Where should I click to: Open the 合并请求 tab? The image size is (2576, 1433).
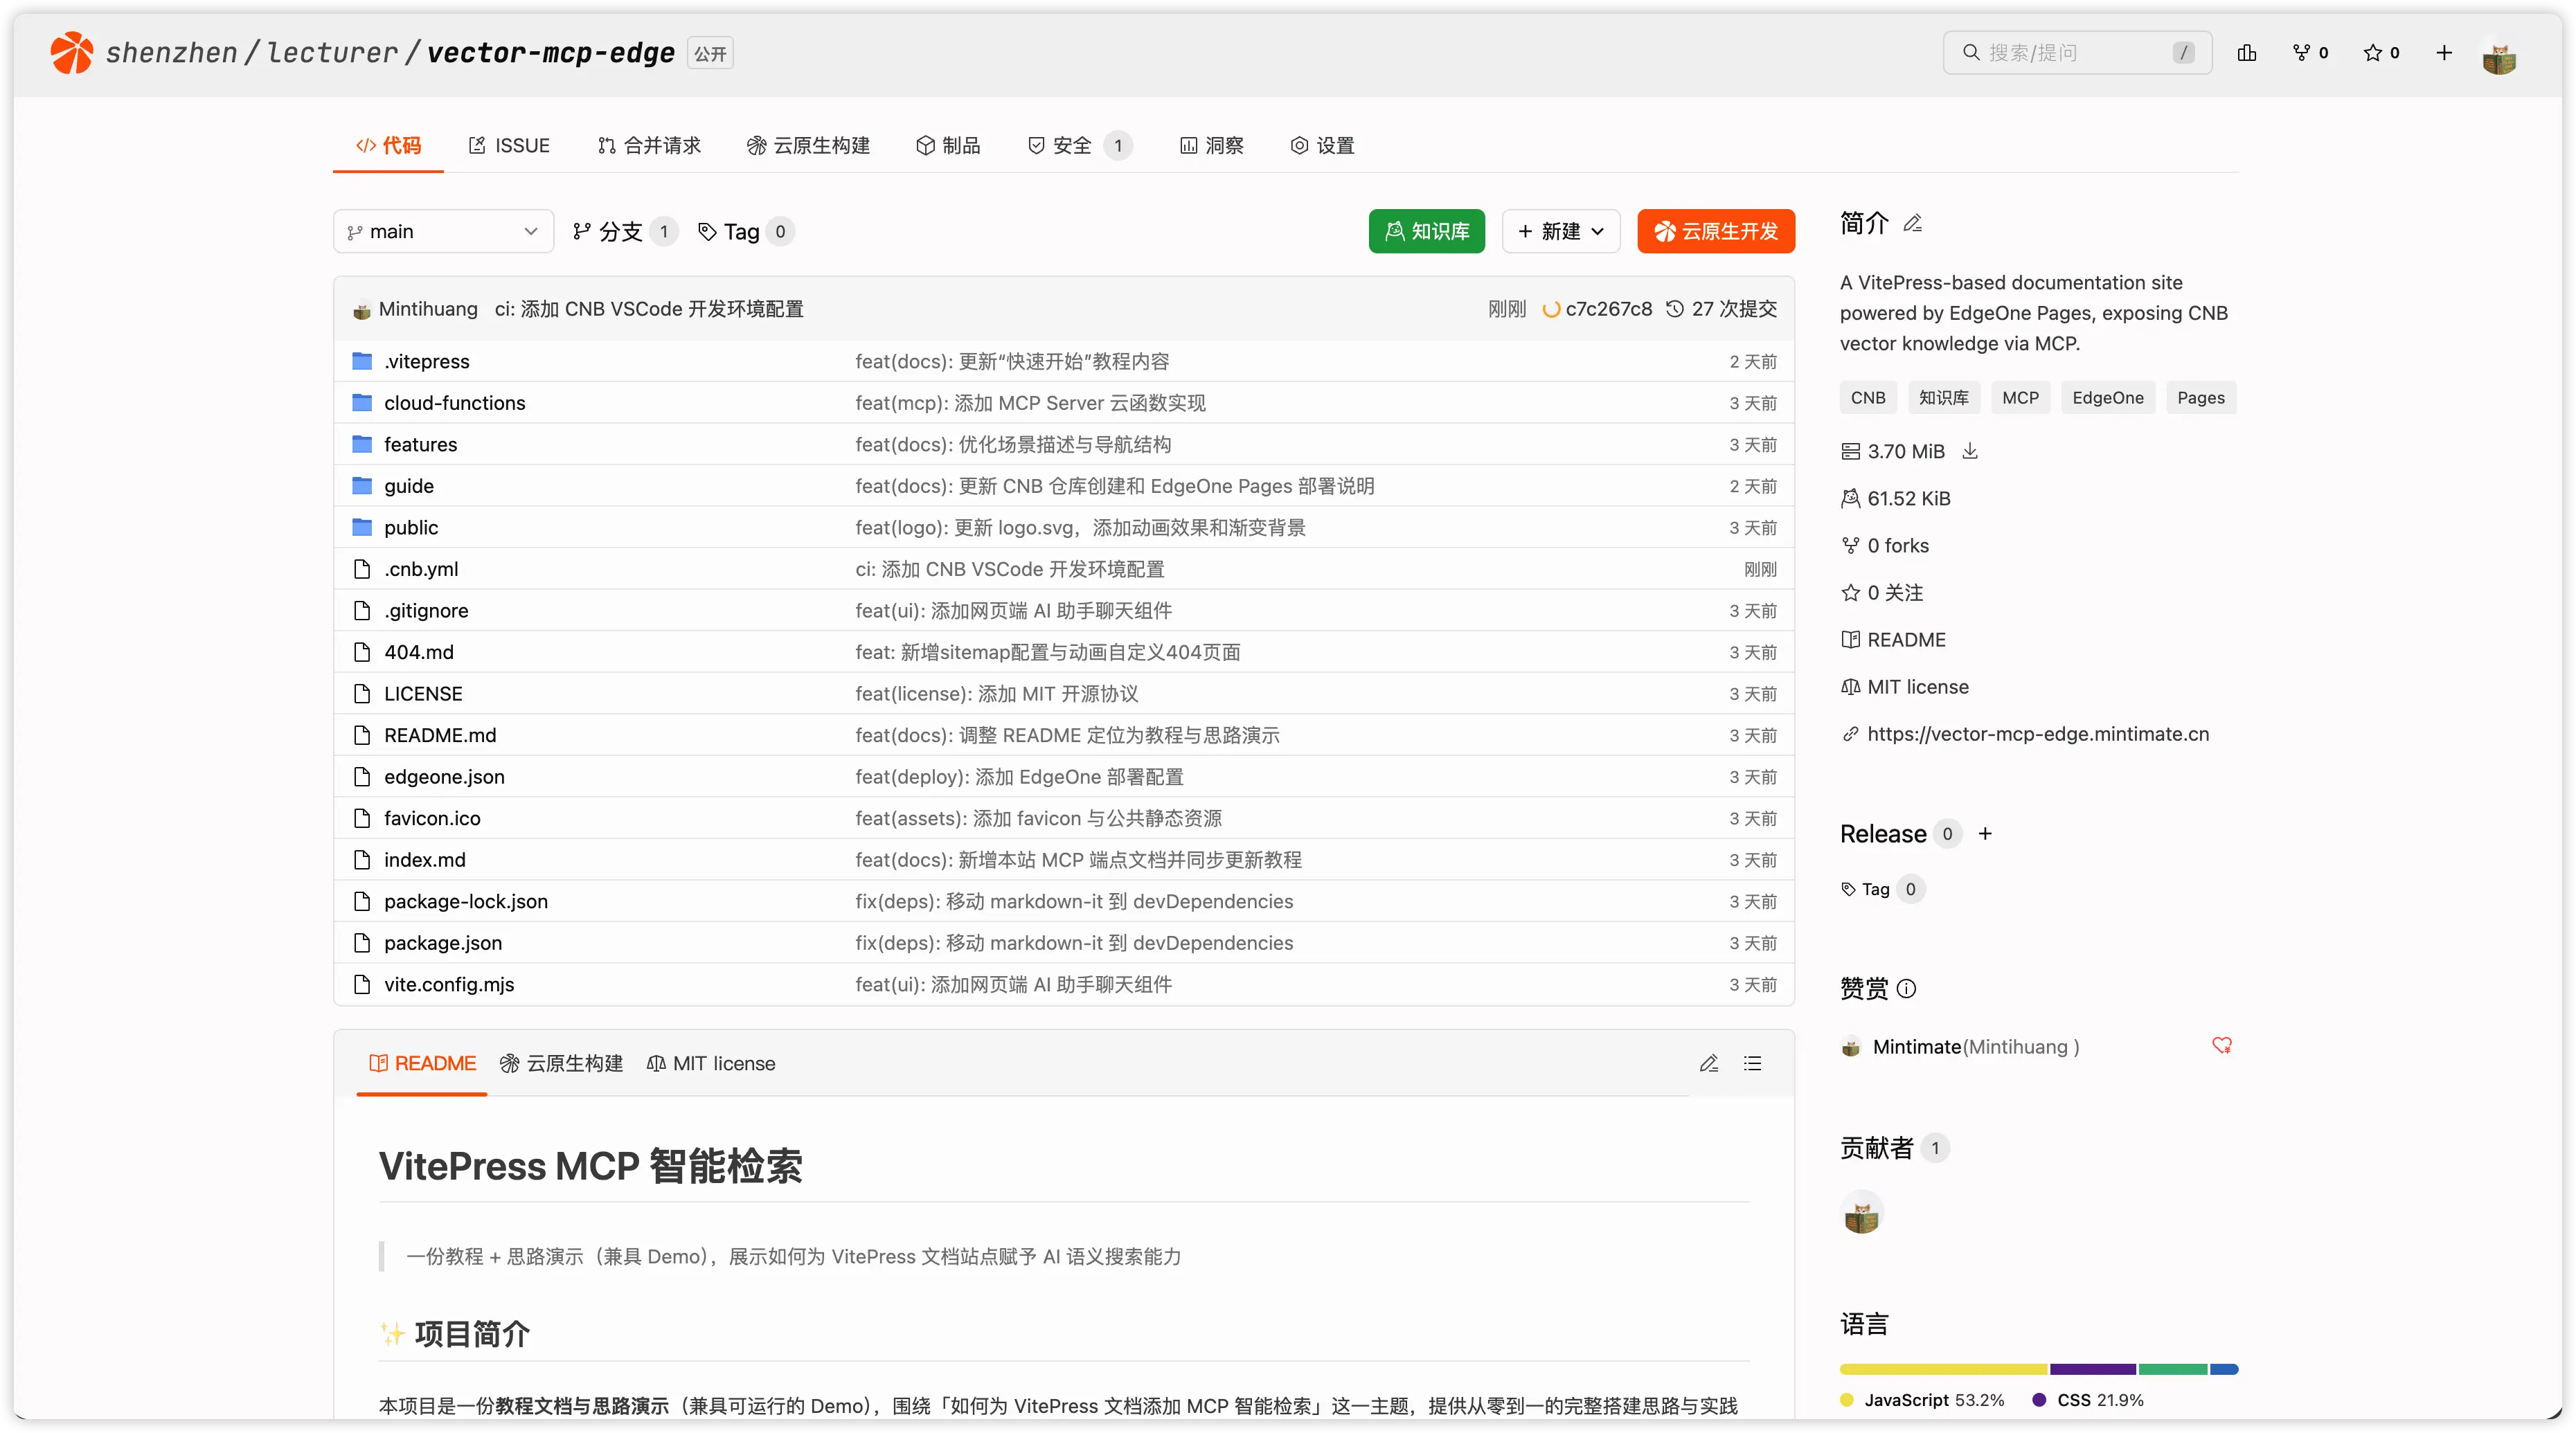click(649, 145)
